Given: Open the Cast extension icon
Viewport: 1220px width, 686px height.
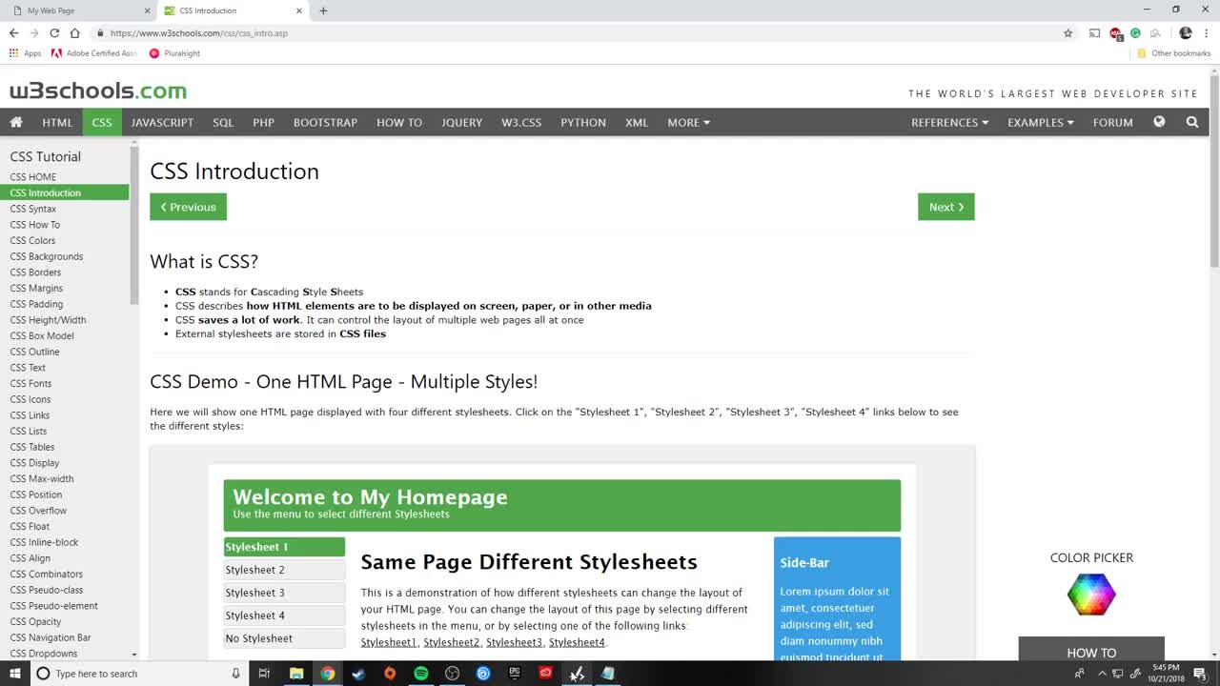Looking at the screenshot, I should click(x=1095, y=32).
